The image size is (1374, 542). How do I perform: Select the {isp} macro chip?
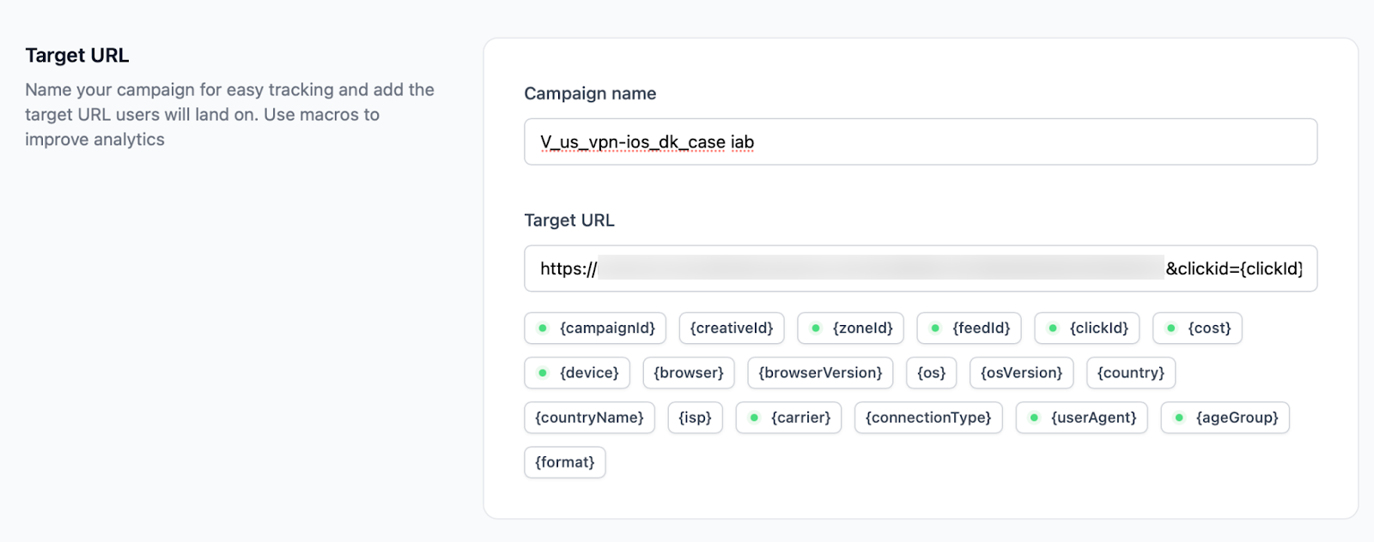point(695,418)
